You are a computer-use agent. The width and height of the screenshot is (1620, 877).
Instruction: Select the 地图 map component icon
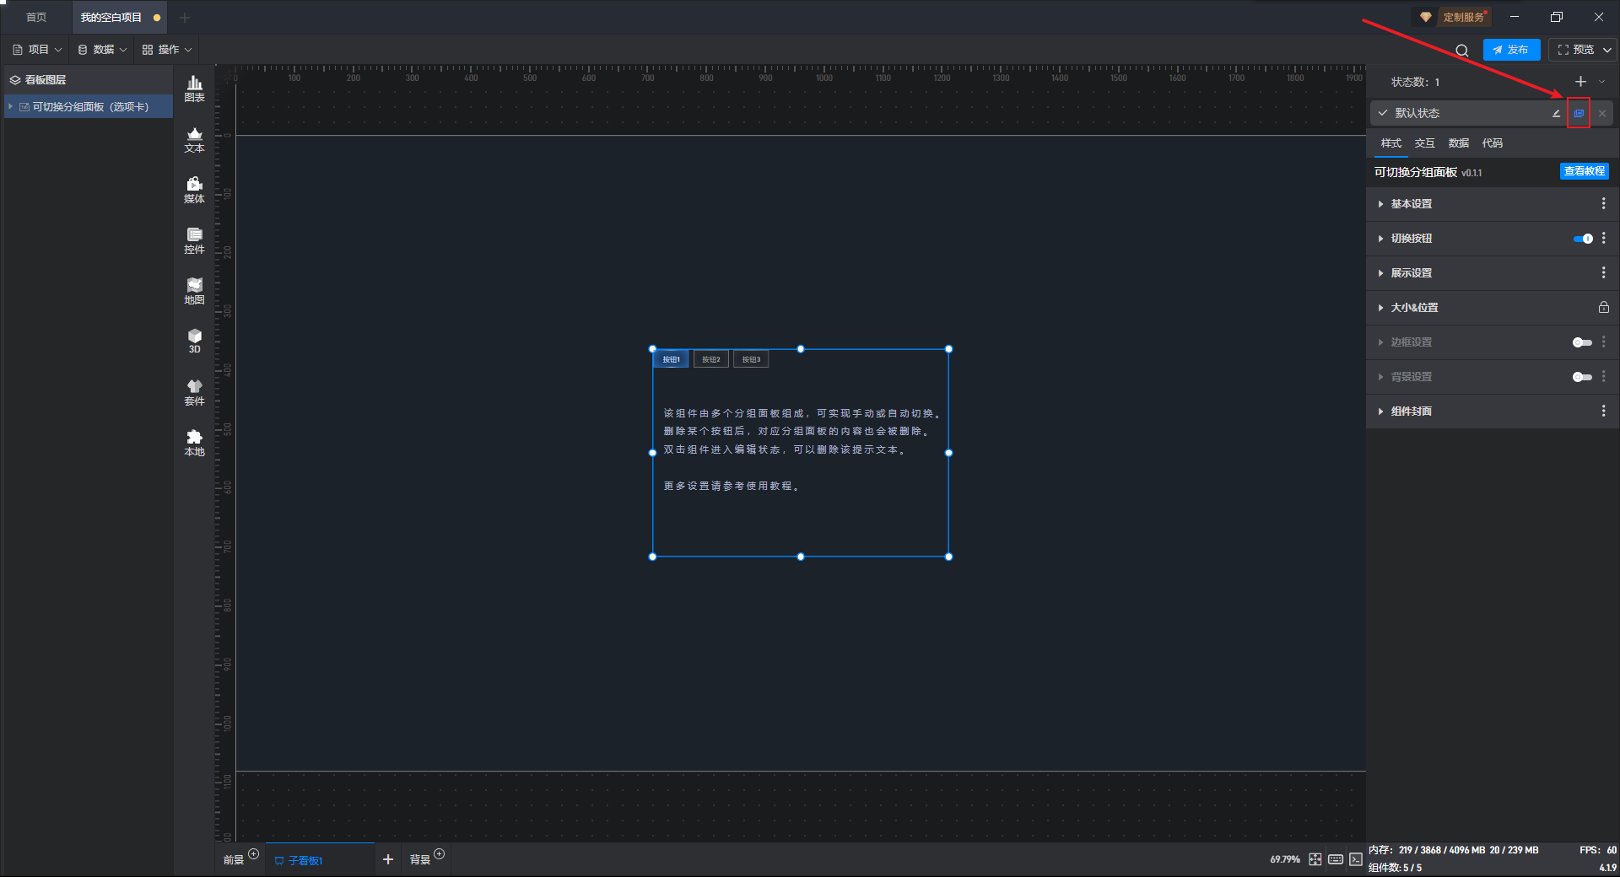tap(194, 290)
